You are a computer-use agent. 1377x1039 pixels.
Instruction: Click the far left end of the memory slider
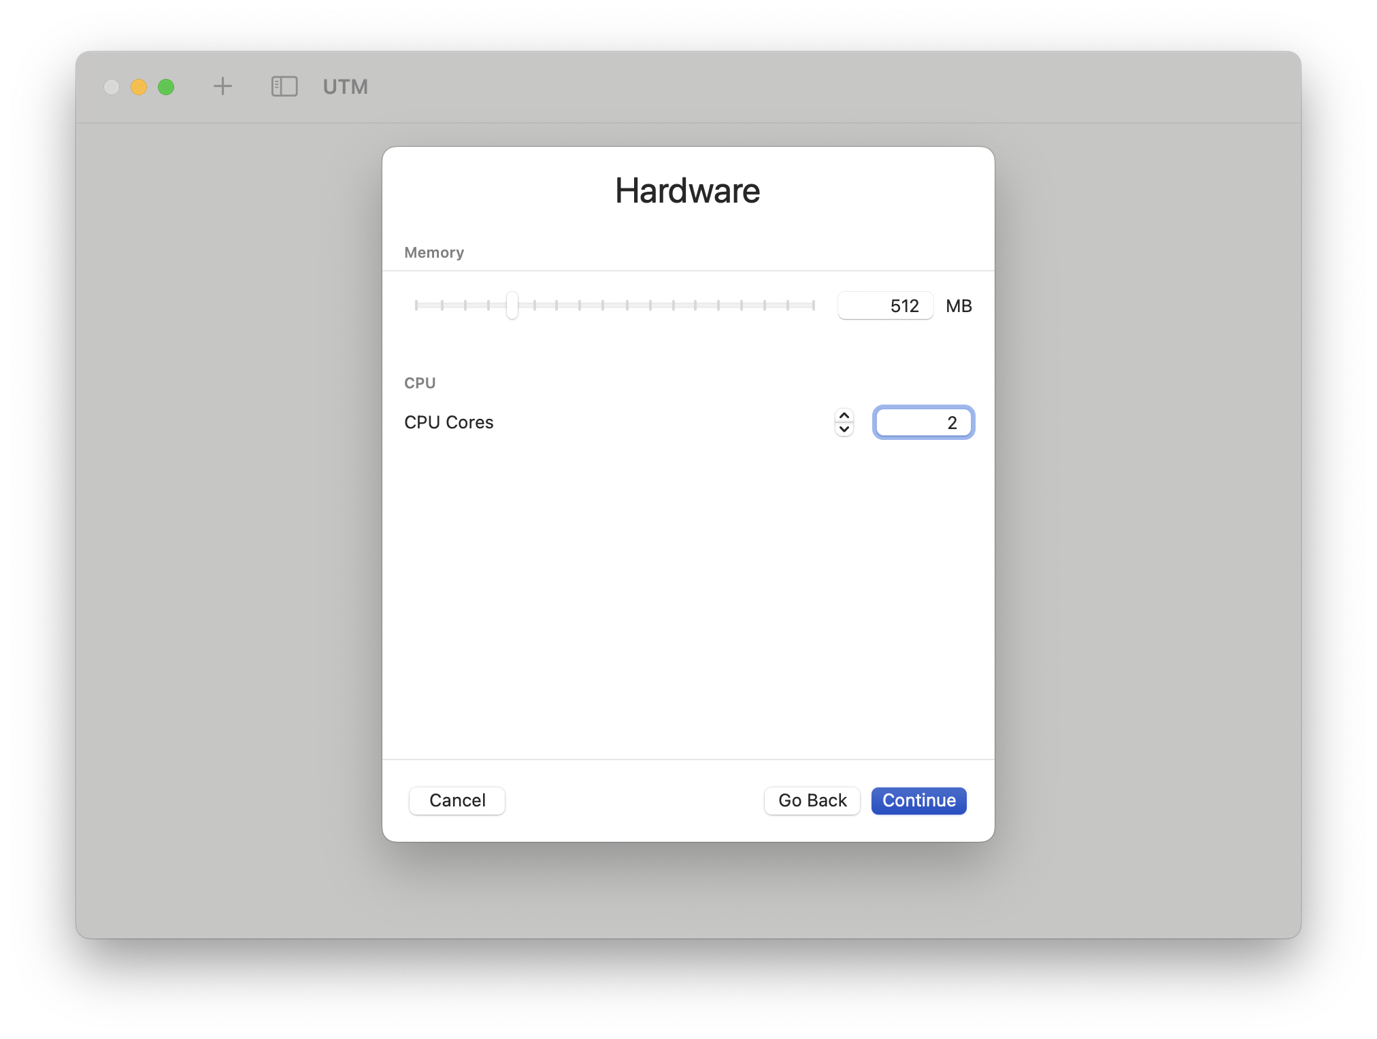(416, 305)
